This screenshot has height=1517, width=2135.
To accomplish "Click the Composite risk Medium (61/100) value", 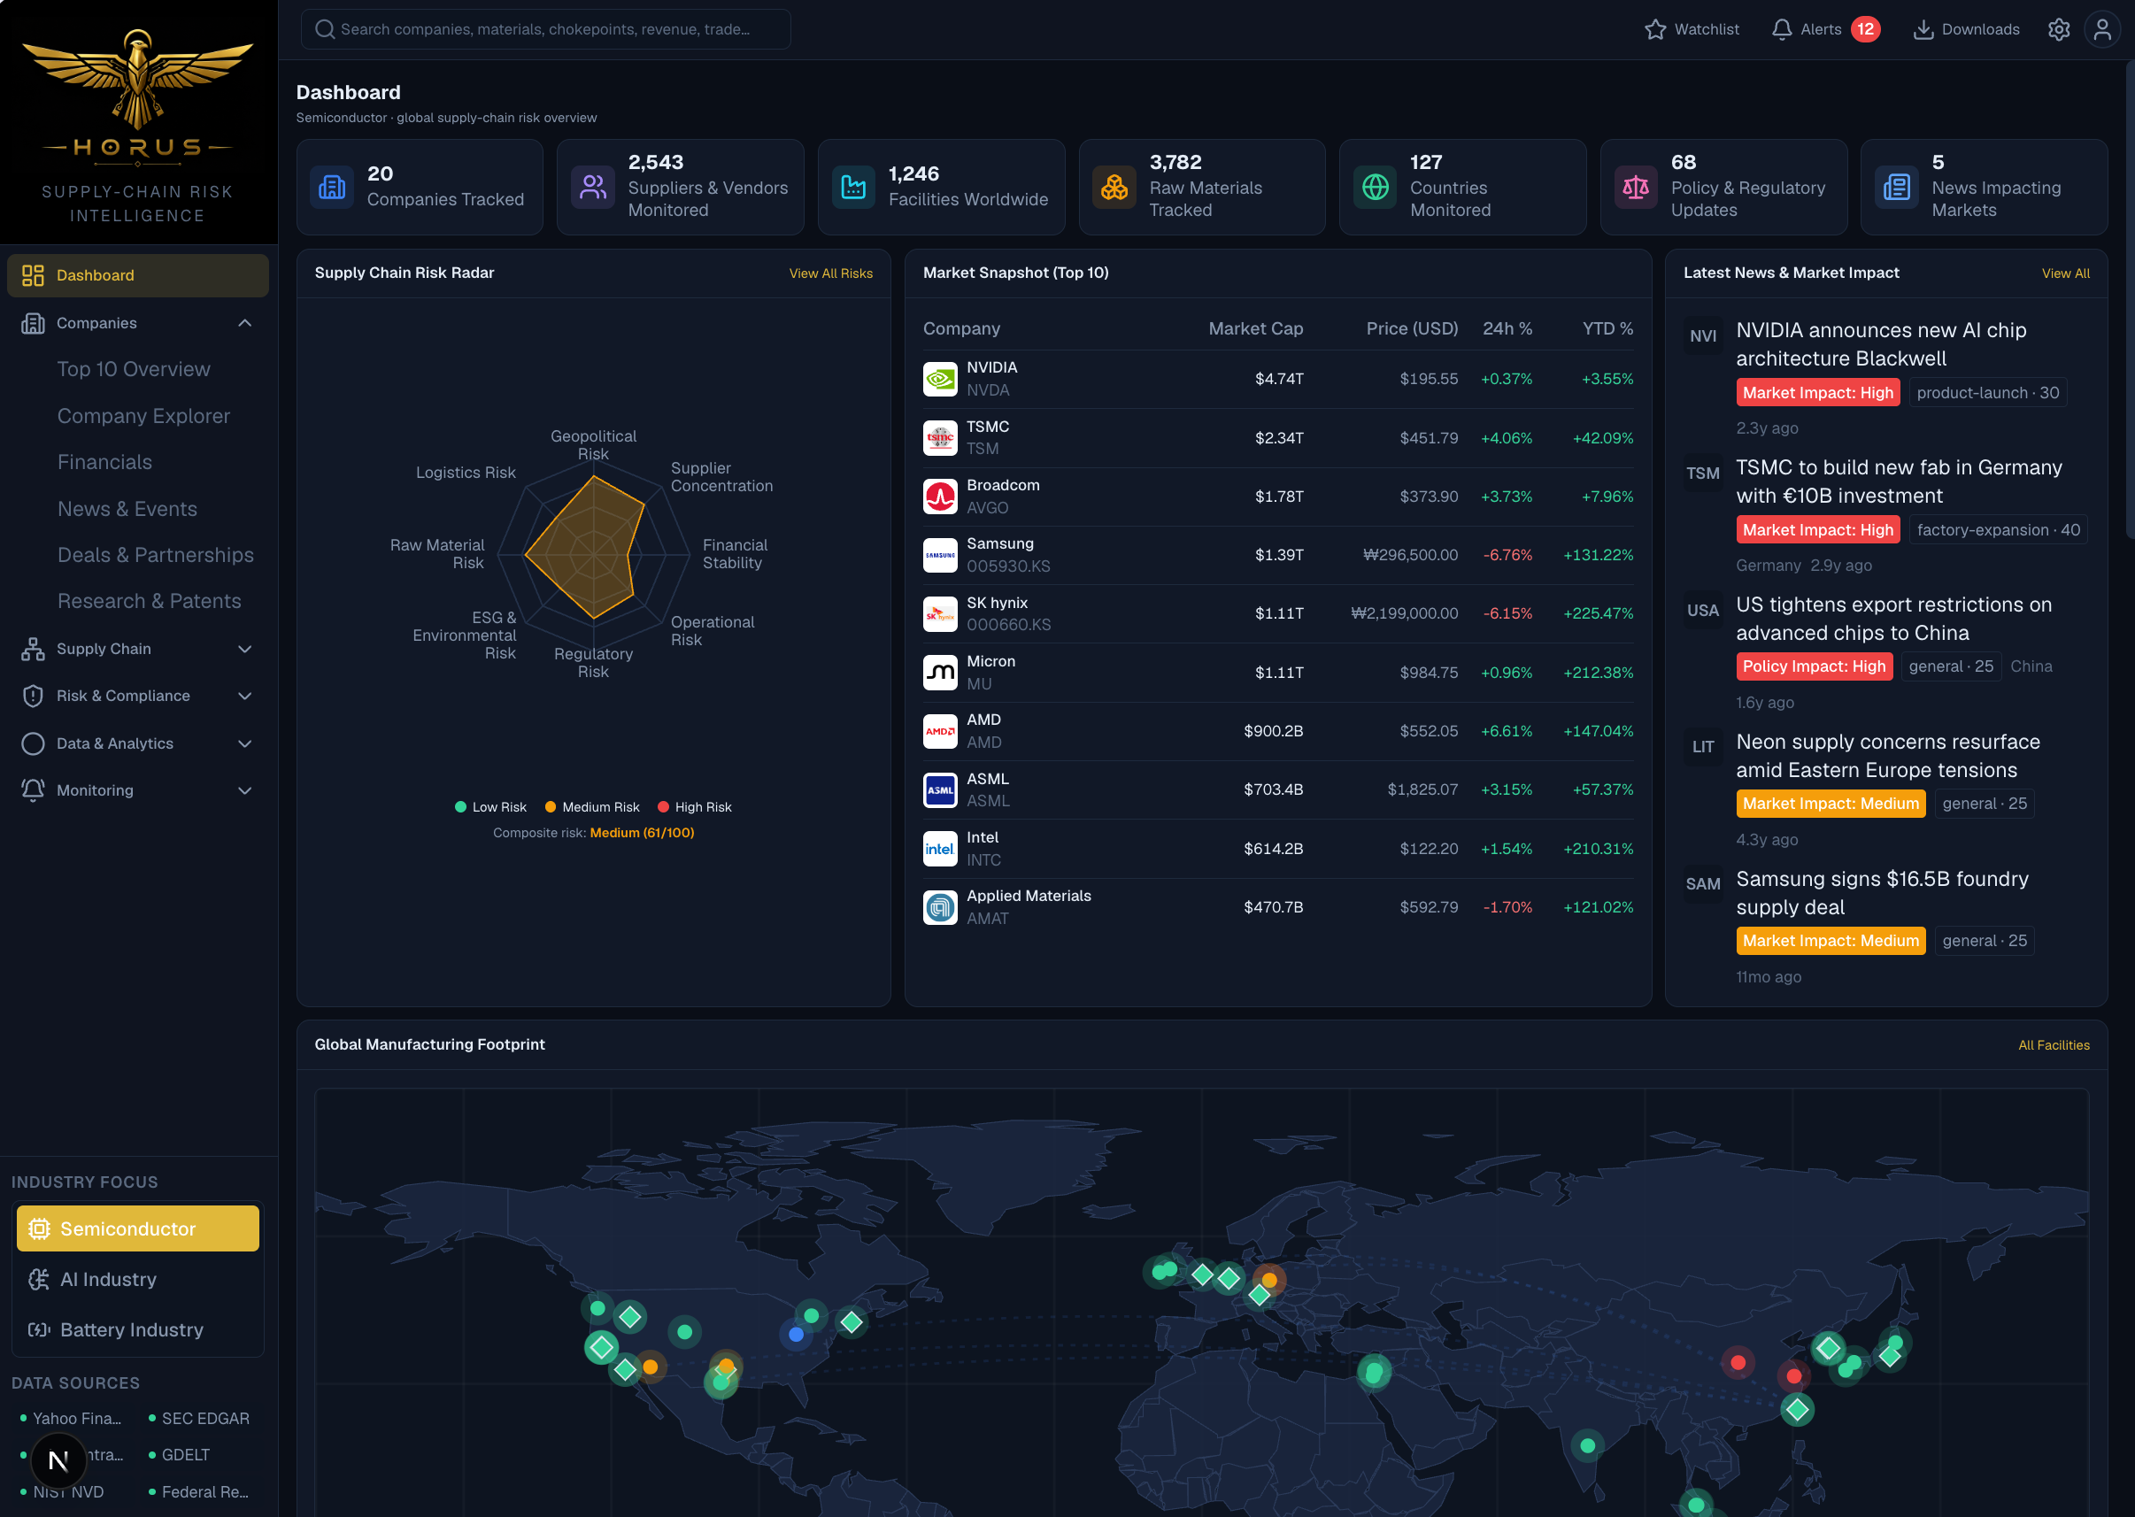I will click(642, 833).
